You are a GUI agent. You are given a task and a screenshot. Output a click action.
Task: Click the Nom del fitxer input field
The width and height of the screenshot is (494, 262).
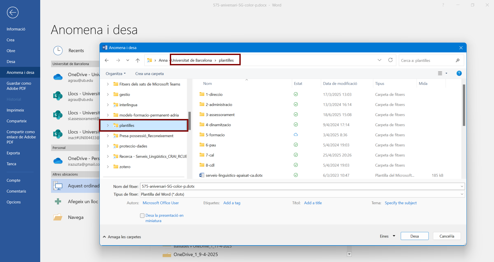[299, 186]
